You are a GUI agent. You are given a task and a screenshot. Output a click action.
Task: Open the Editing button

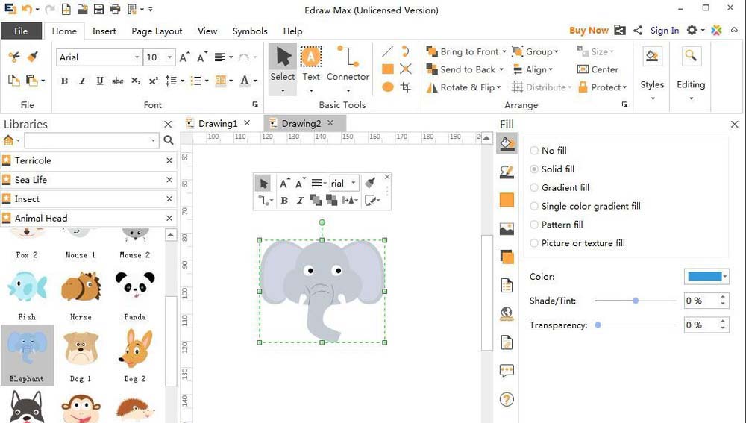[691, 72]
